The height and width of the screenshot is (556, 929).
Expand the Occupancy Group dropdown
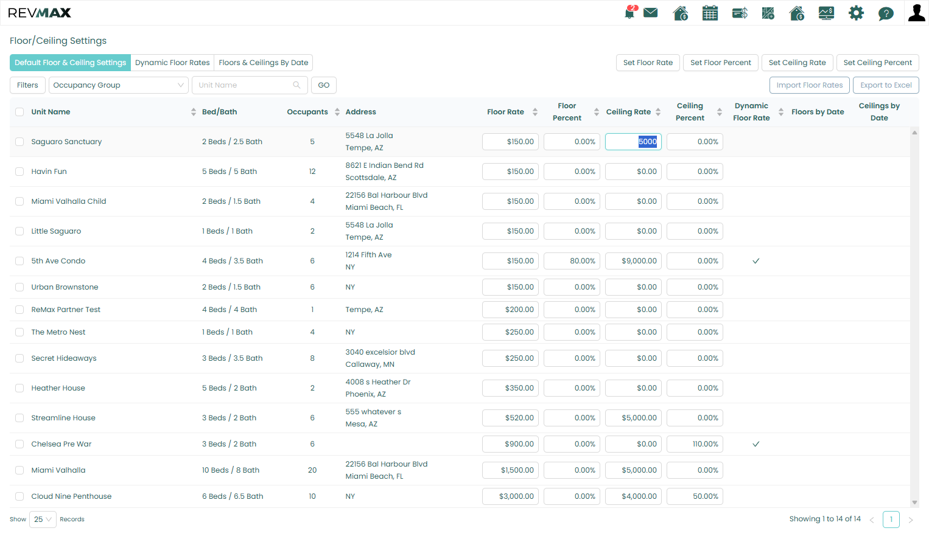tap(119, 85)
